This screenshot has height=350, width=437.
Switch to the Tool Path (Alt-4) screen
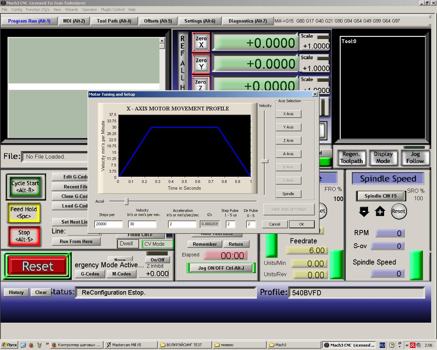pos(114,21)
